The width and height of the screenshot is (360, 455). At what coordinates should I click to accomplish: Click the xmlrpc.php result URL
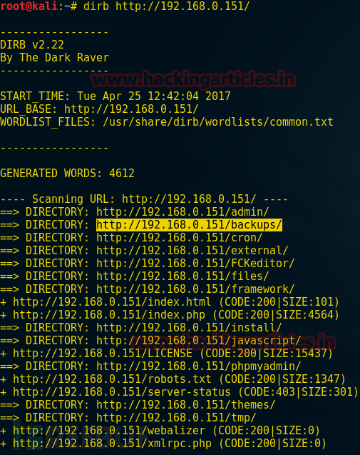tap(112, 443)
